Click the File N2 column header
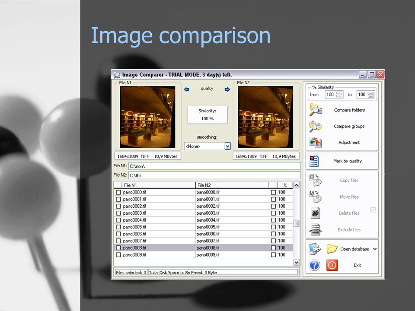The width and height of the screenshot is (415, 311). (232, 185)
